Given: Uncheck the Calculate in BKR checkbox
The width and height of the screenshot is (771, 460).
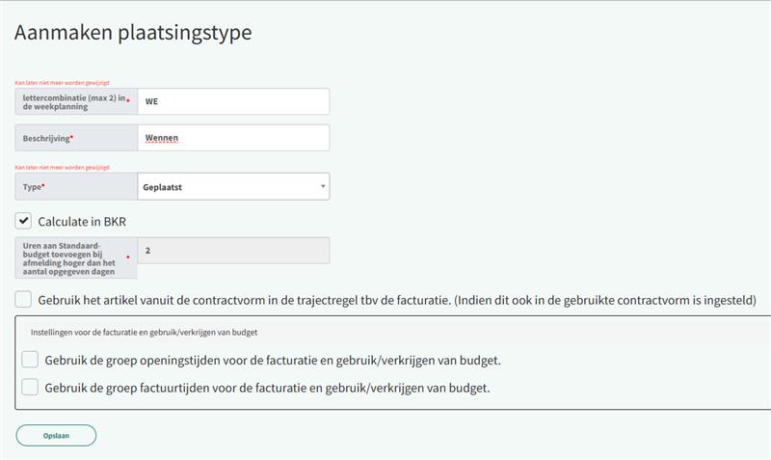Looking at the screenshot, I should click(24, 221).
